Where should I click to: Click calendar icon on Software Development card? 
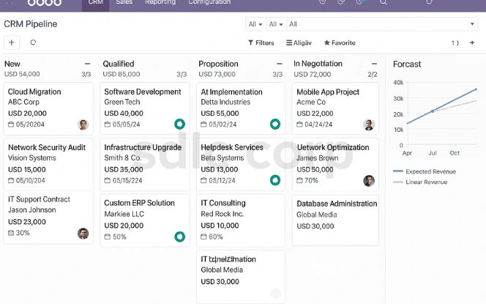[108, 125]
